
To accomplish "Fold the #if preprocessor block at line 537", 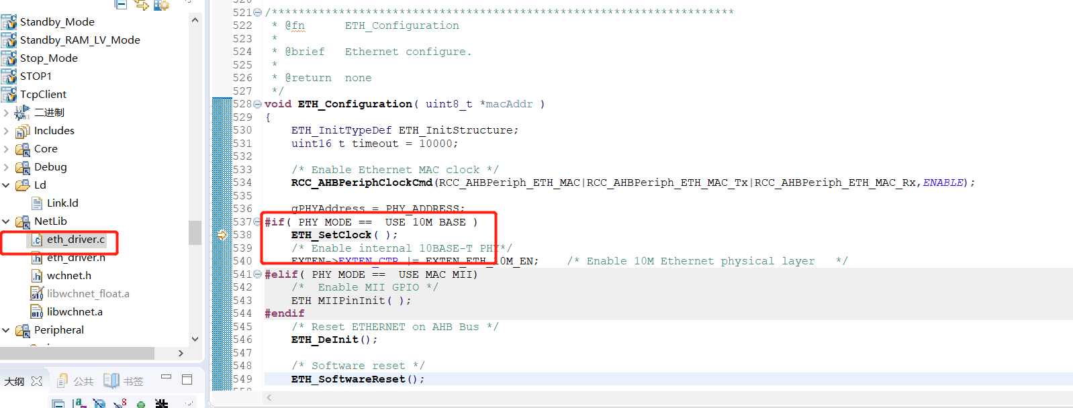I will [257, 222].
